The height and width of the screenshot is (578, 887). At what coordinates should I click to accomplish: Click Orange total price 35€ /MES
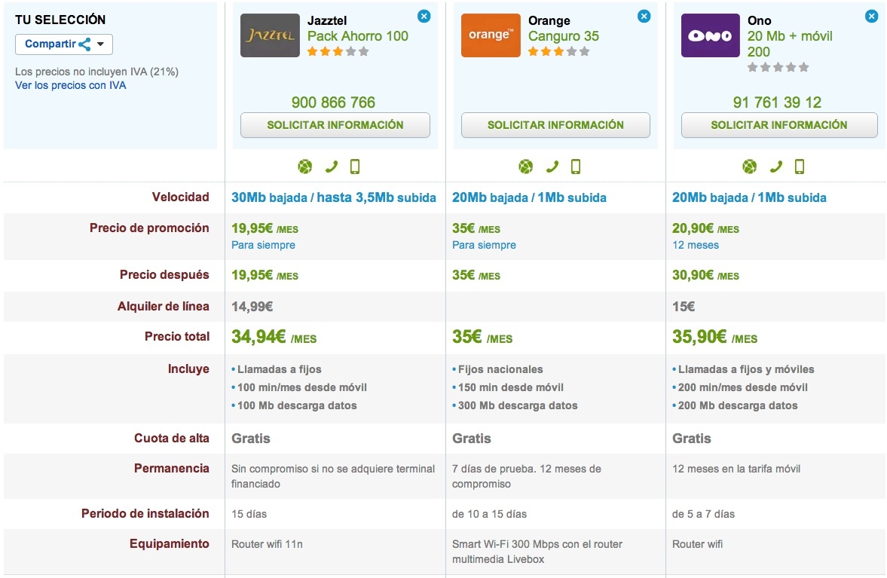[482, 337]
